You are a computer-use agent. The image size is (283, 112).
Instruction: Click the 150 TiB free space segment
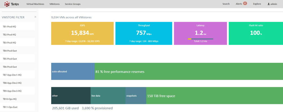click(x=215, y=96)
